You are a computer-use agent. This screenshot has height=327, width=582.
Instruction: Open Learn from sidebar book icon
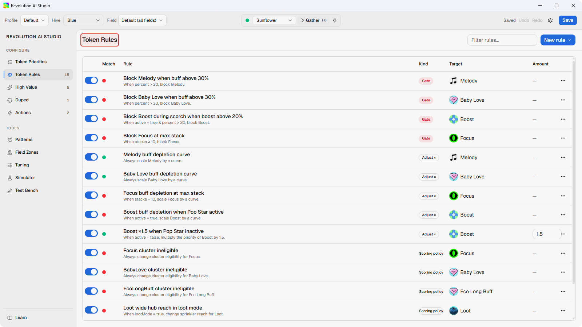point(10,318)
